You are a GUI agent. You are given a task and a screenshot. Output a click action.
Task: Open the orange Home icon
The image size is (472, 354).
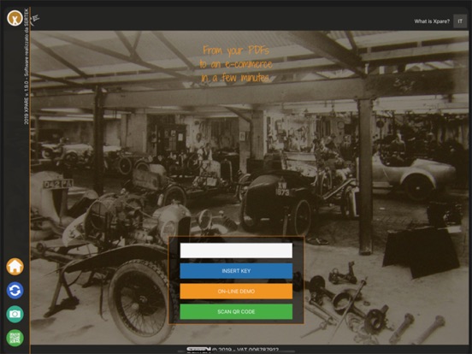click(x=15, y=267)
